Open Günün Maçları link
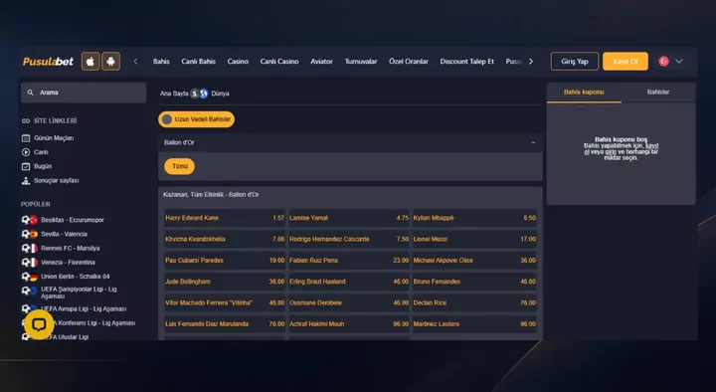Image resolution: width=716 pixels, height=392 pixels. click(54, 138)
